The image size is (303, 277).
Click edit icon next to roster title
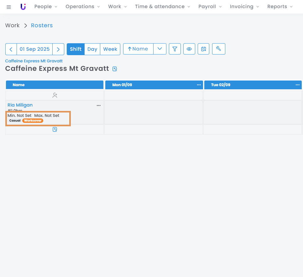pyautogui.click(x=115, y=69)
